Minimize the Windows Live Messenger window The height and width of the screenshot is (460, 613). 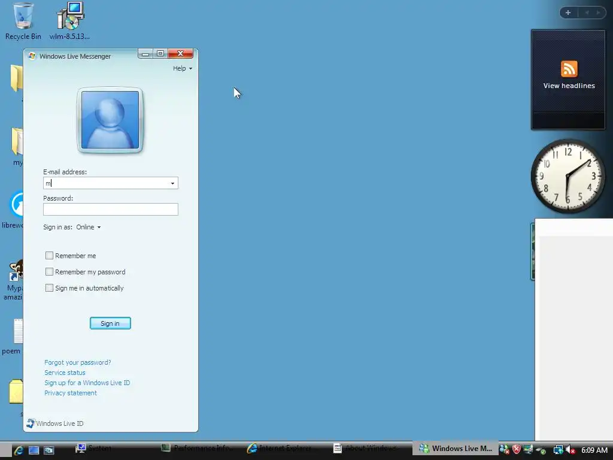click(145, 53)
